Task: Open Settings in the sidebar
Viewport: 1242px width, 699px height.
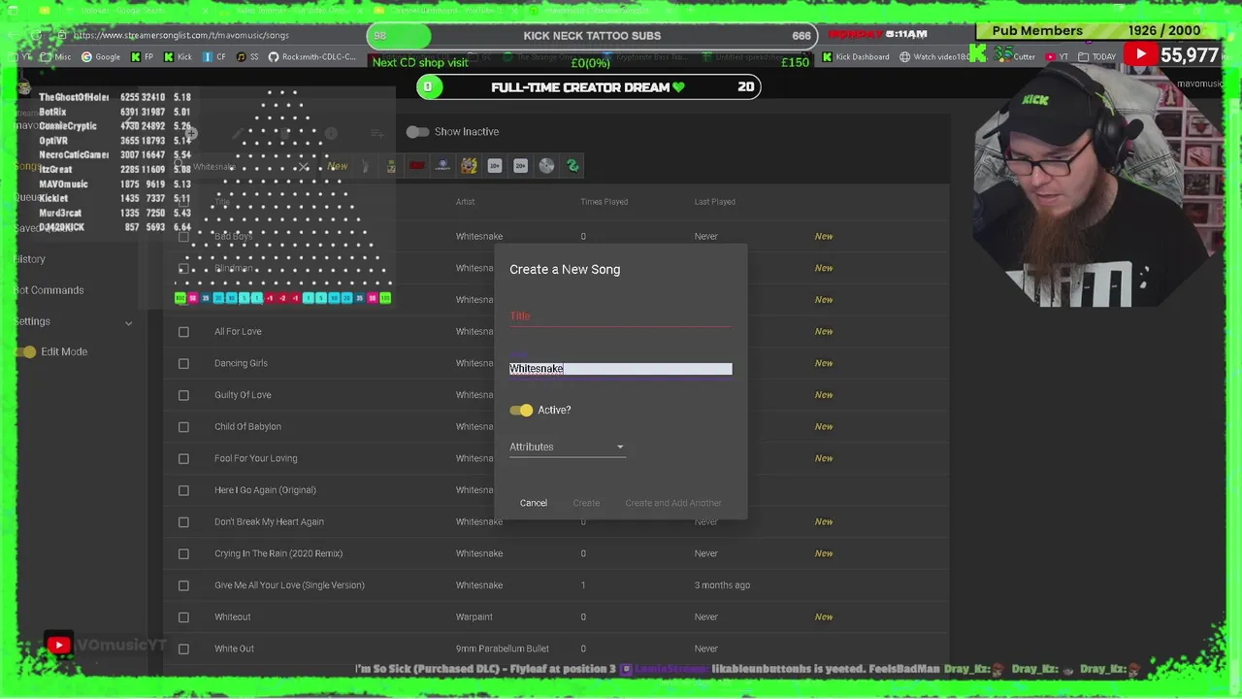Action: coord(32,321)
